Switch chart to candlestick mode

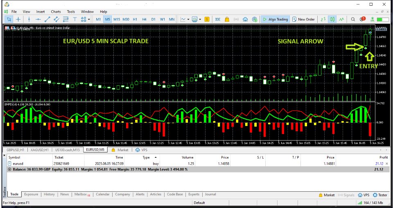[332, 19]
